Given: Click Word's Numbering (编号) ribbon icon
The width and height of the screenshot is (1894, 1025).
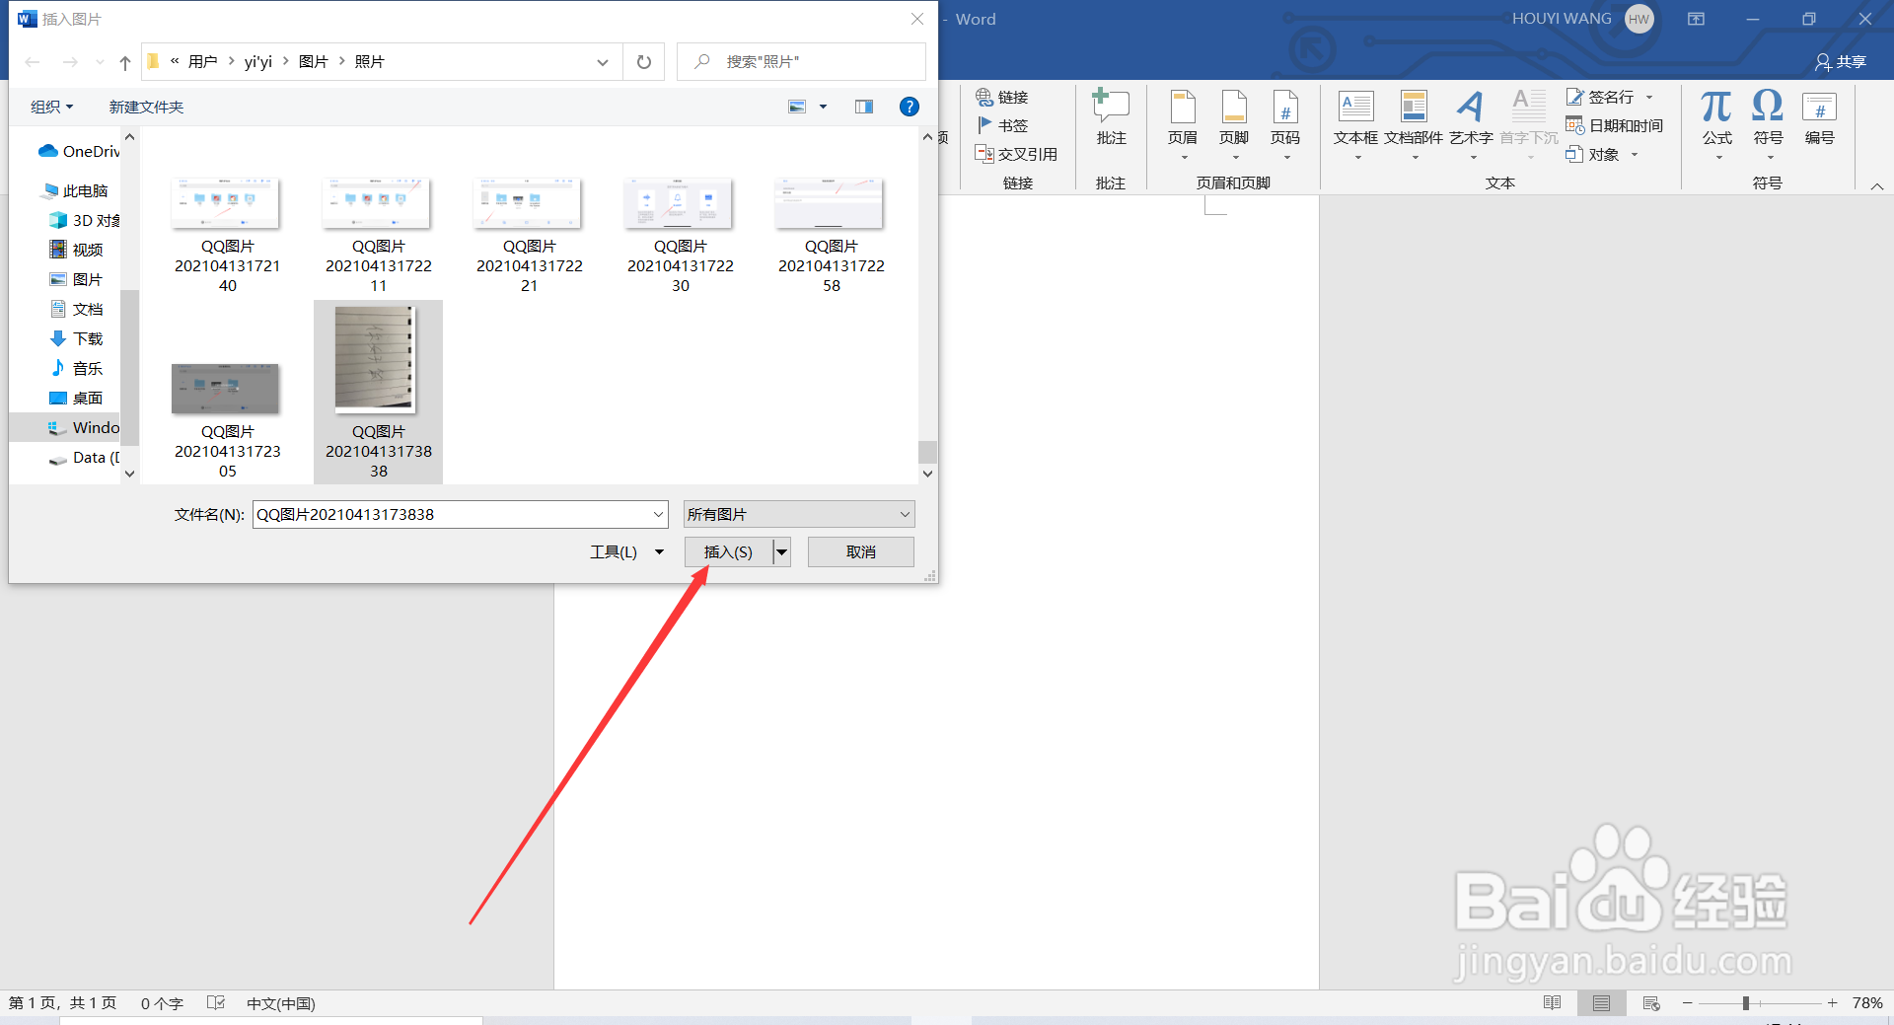Looking at the screenshot, I should pyautogui.click(x=1819, y=107).
